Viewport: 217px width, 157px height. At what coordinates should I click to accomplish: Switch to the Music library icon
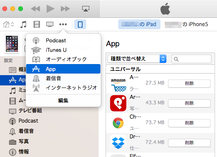[x=23, y=25]
